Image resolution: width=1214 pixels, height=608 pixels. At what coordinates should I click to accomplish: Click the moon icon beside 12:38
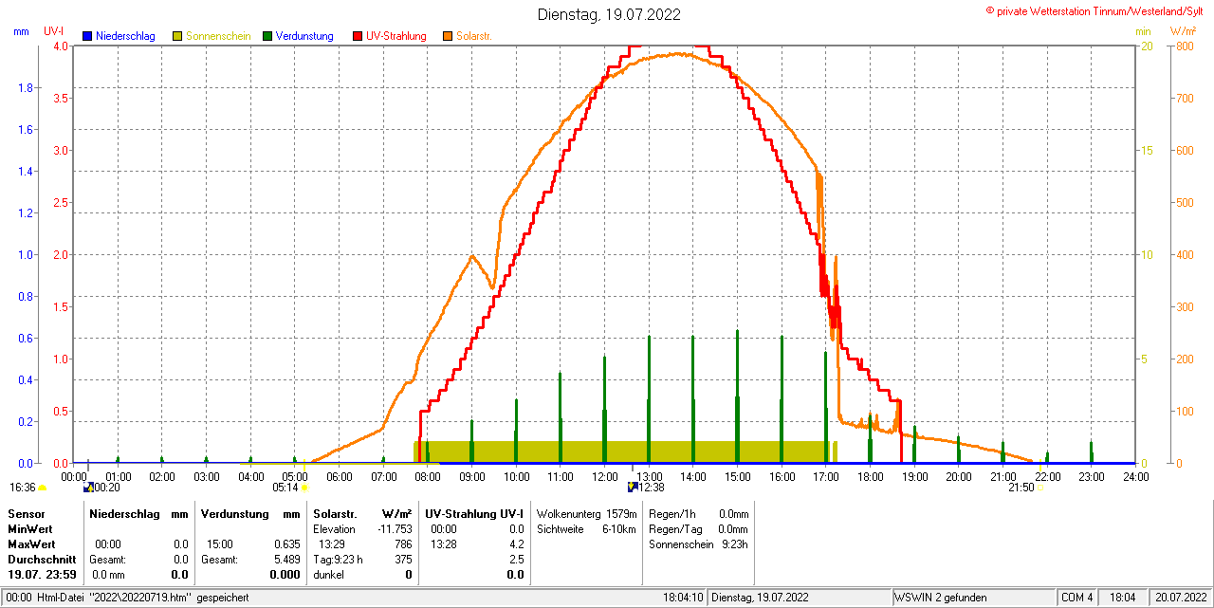click(634, 487)
